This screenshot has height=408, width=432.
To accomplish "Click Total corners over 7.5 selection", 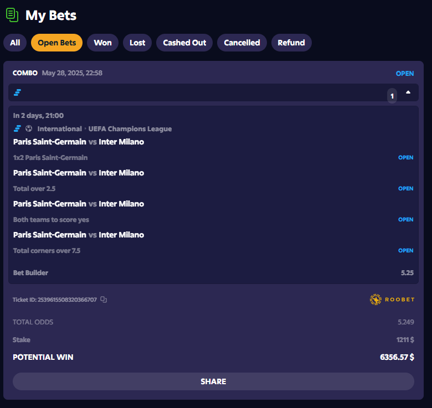I will point(47,251).
